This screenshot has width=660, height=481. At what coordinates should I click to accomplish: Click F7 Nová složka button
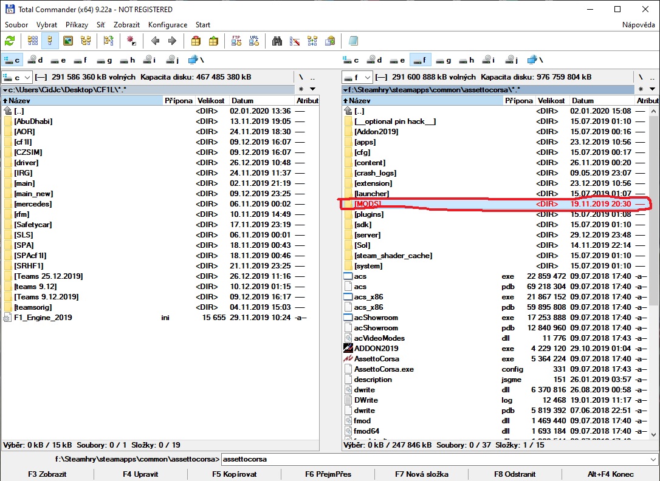coord(421,474)
